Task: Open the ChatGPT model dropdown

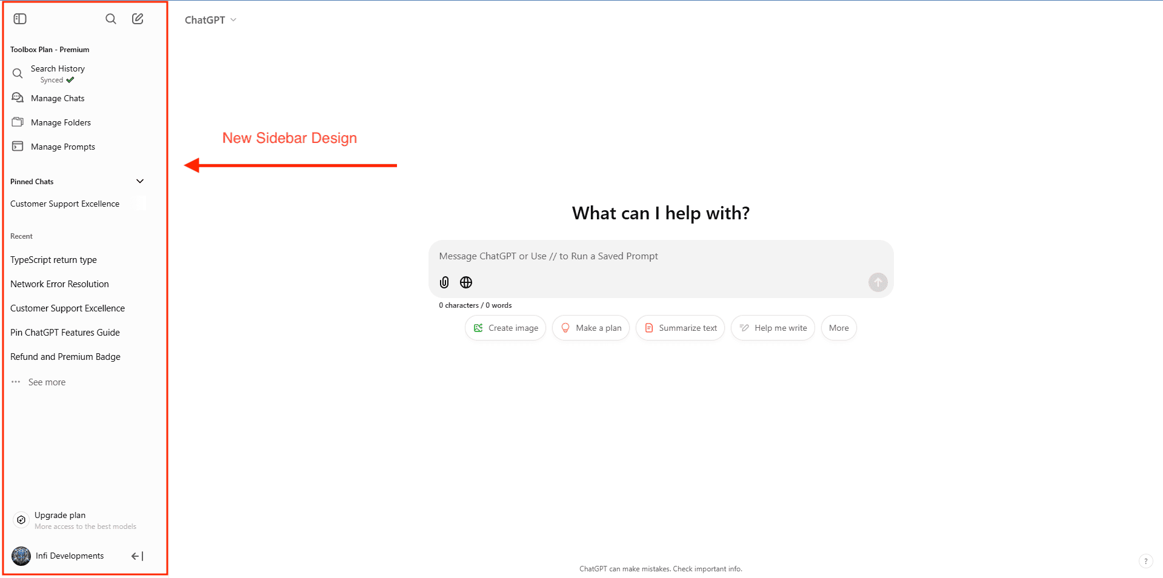Action: point(210,20)
